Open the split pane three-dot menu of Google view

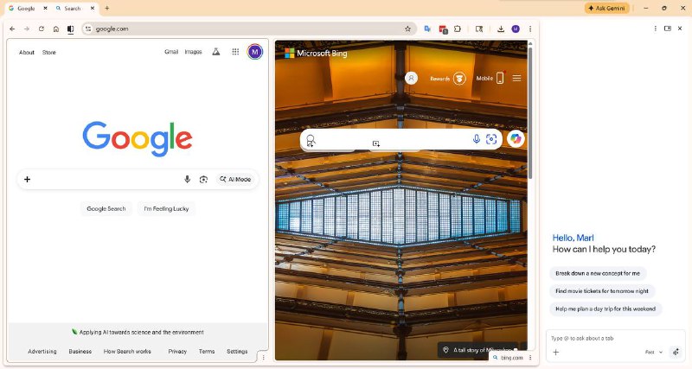coord(264,357)
